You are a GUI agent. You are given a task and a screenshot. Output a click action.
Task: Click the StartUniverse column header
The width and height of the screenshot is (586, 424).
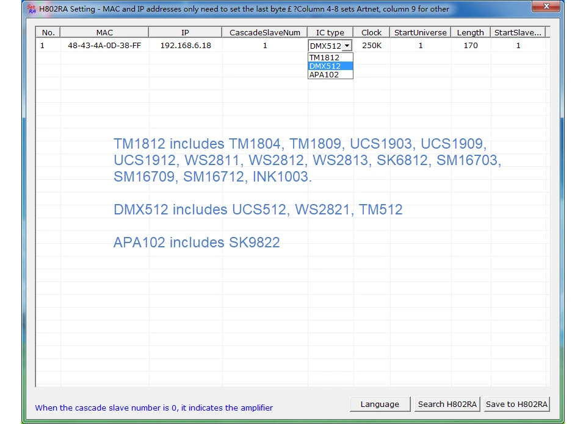tap(421, 32)
